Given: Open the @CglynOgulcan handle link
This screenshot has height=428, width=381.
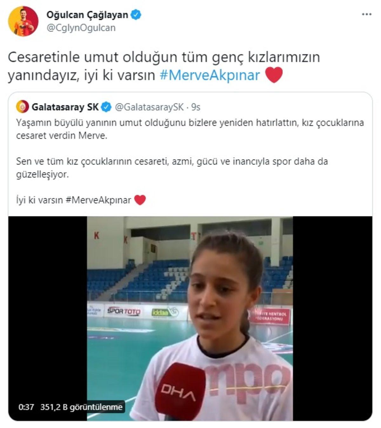Looking at the screenshot, I should click(x=81, y=28).
